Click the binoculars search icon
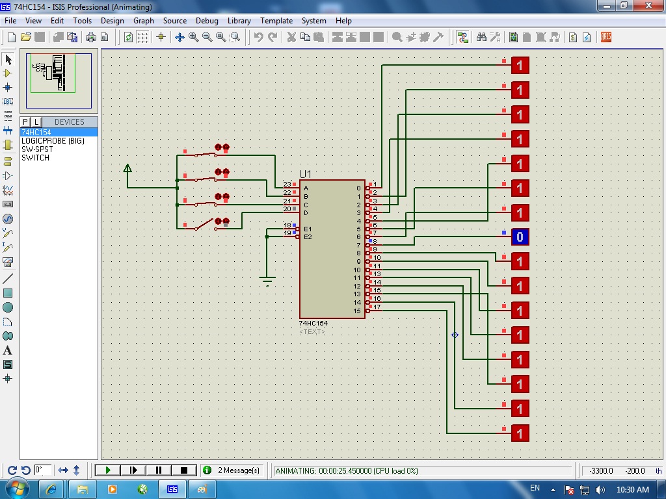This screenshot has width=666, height=499. coord(481,37)
